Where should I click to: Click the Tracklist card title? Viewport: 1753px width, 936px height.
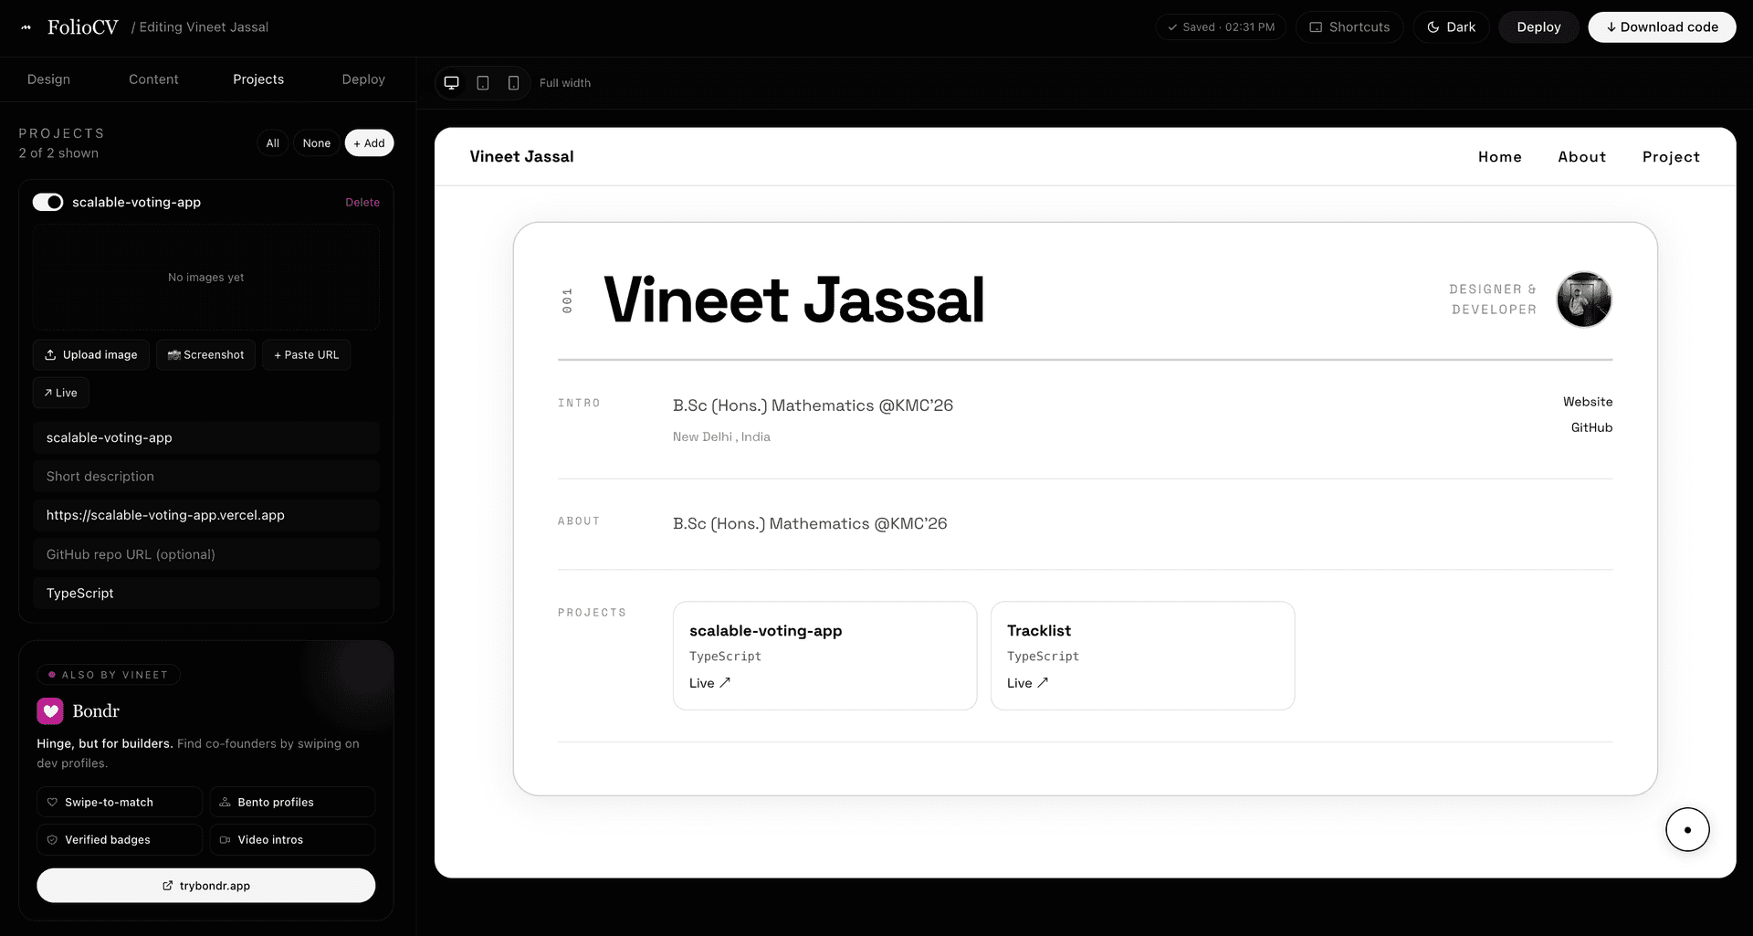pyautogui.click(x=1039, y=631)
